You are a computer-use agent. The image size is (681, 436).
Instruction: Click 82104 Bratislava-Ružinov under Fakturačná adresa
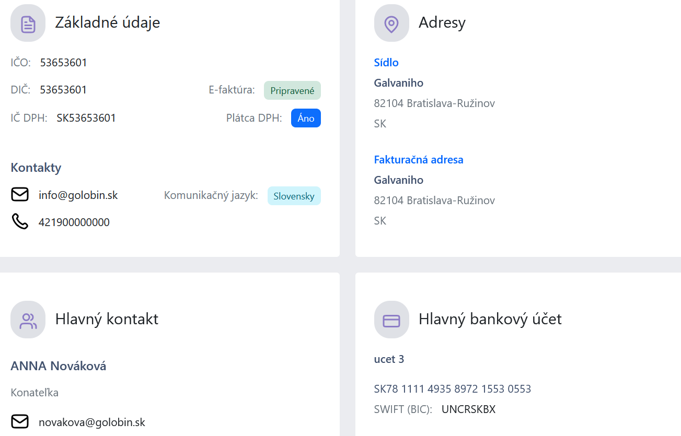(434, 201)
